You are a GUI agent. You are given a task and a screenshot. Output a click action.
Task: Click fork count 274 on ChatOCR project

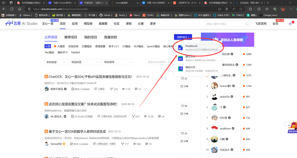point(114,89)
